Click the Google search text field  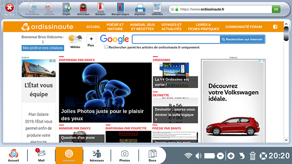(176, 40)
